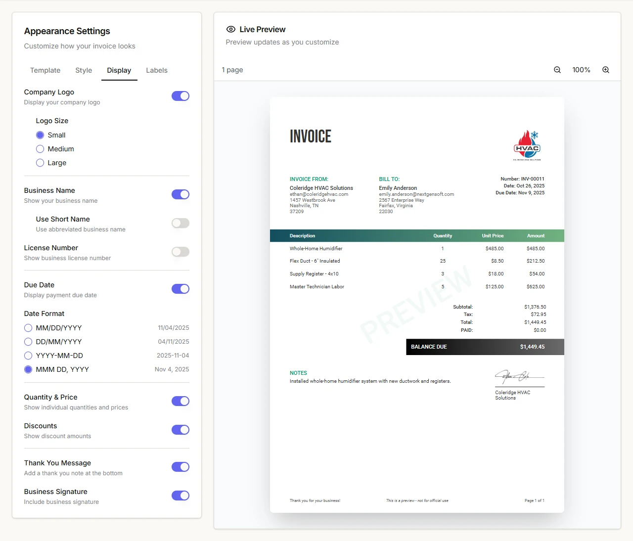
Task: Select Large logo size
Action: (40, 163)
